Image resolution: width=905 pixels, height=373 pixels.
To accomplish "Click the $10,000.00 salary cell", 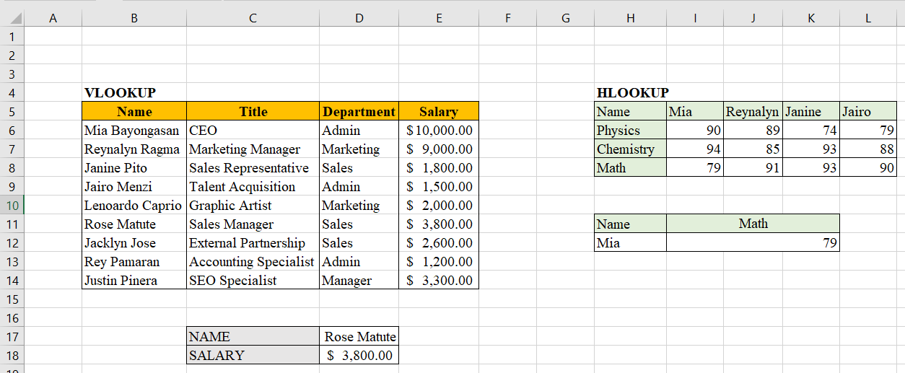I will pyautogui.click(x=438, y=131).
